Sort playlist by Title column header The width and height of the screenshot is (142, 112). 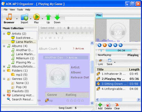[x=112, y=69]
